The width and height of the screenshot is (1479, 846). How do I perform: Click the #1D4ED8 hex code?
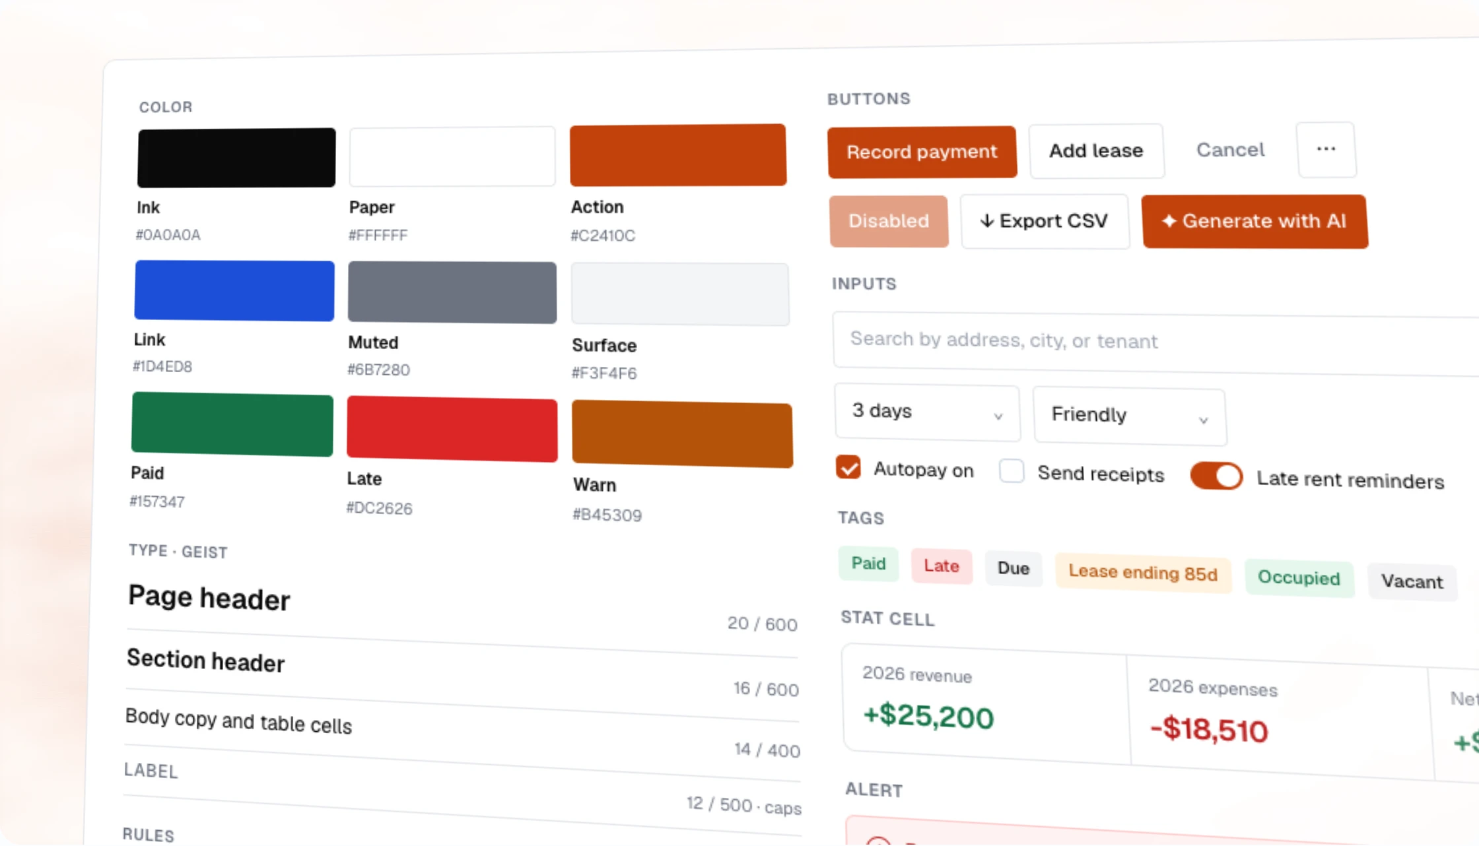[x=162, y=366]
